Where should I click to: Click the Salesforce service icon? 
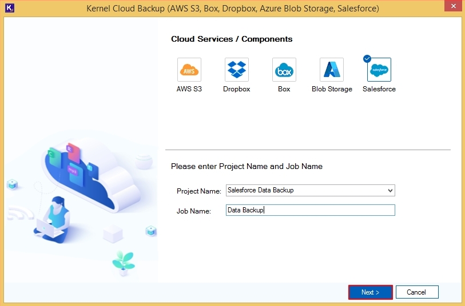pos(379,70)
